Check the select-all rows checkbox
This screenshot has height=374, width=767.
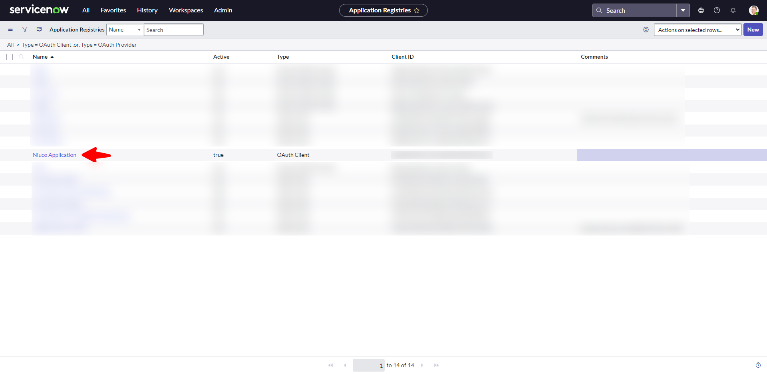click(10, 57)
